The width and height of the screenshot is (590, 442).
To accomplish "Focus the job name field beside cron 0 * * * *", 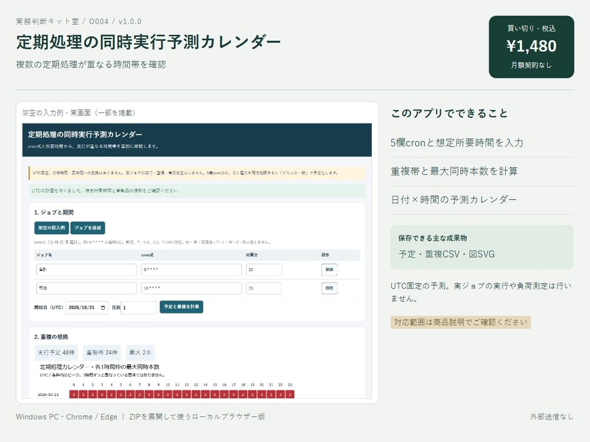I will tap(86, 269).
